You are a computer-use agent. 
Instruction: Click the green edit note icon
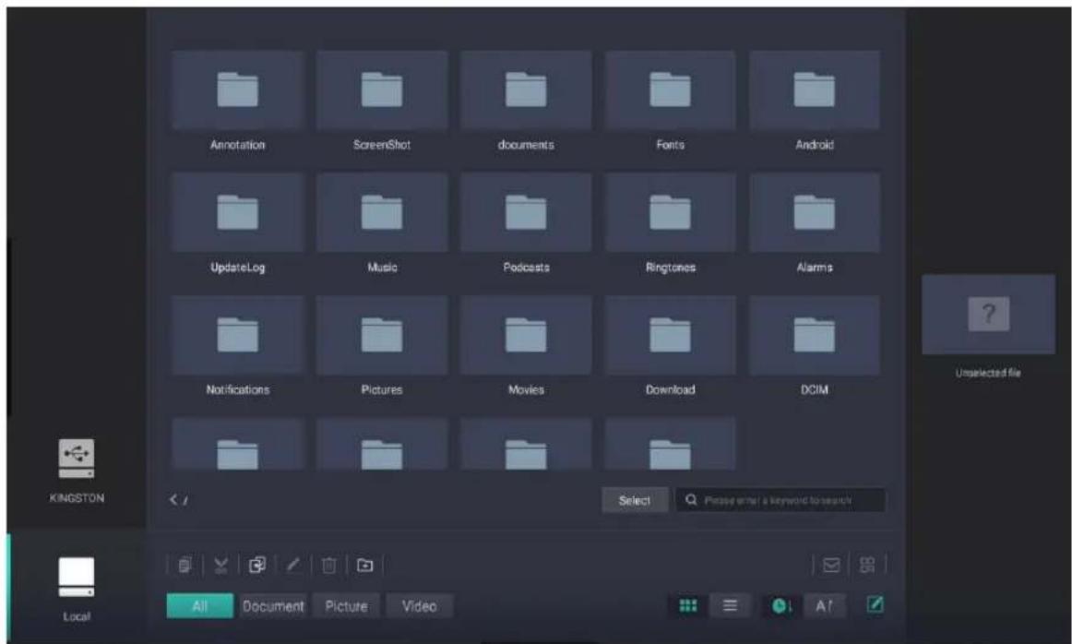[875, 604]
